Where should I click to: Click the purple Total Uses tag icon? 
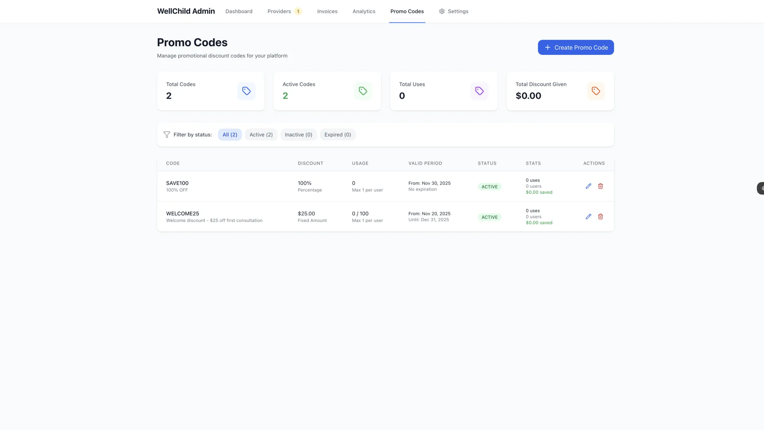(479, 91)
